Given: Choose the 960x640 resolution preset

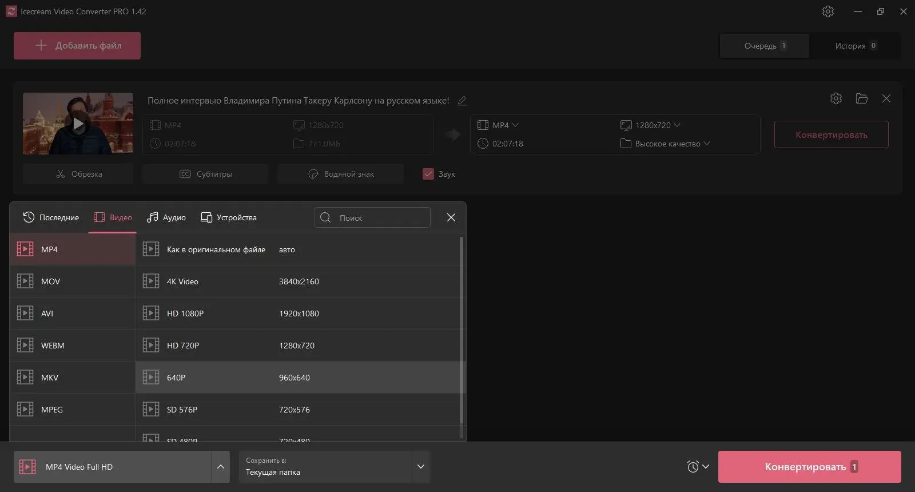Looking at the screenshot, I should [x=295, y=378].
